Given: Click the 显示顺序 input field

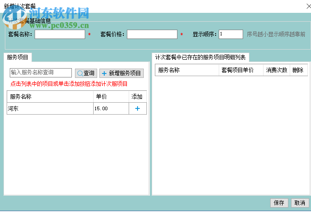Looking at the screenshot, I should coord(231,34).
